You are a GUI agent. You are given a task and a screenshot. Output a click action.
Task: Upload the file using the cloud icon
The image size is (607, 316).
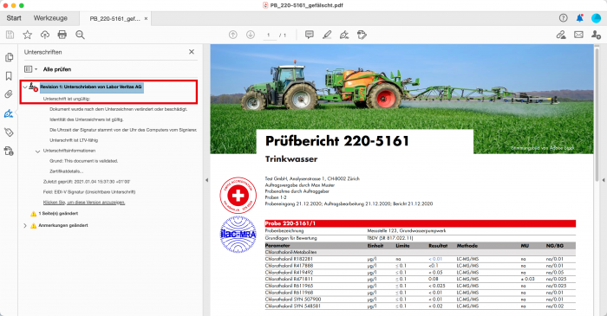[x=45, y=35]
